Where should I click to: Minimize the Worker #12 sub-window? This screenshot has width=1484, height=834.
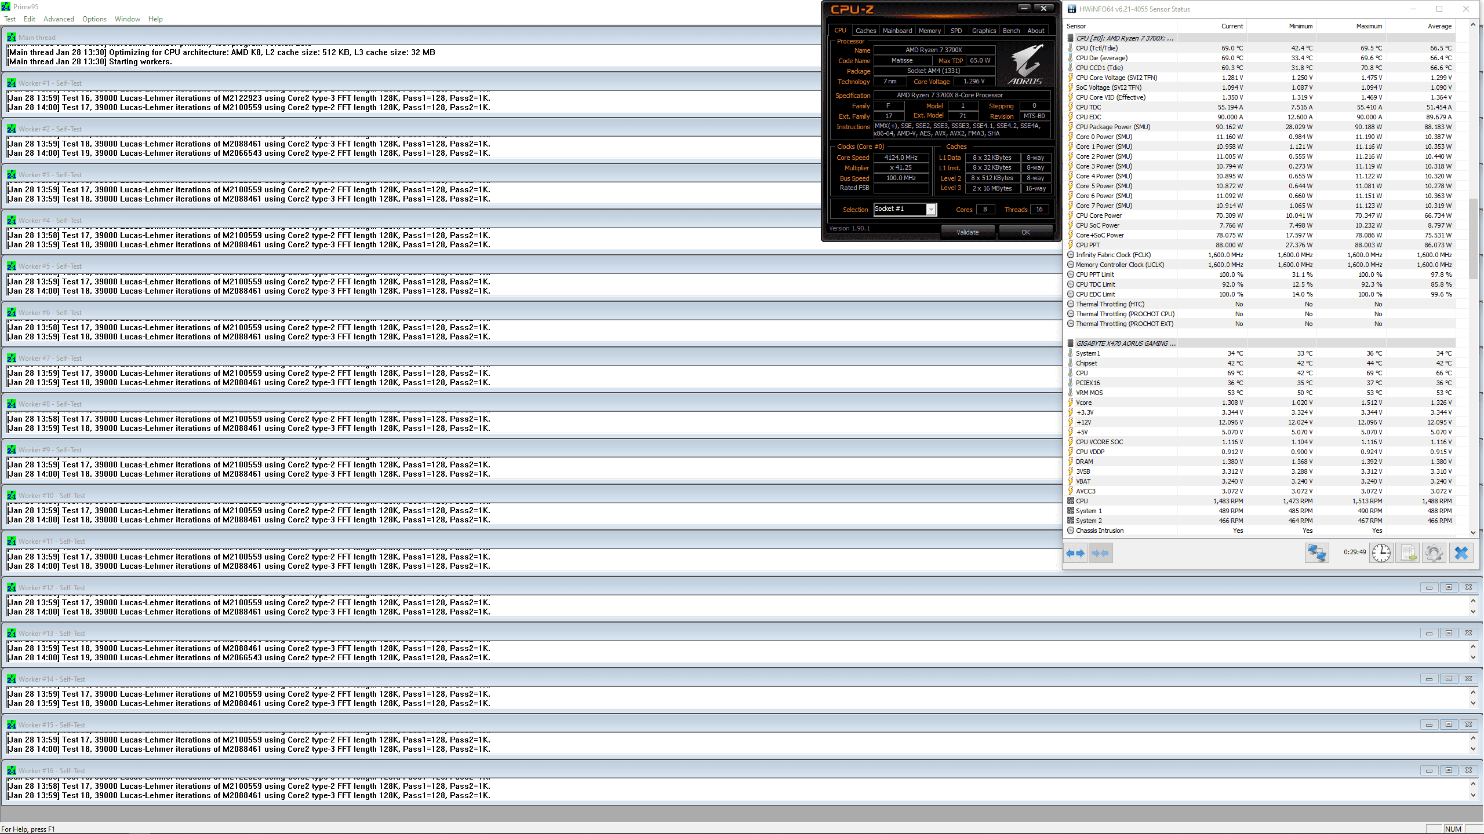tap(1429, 587)
